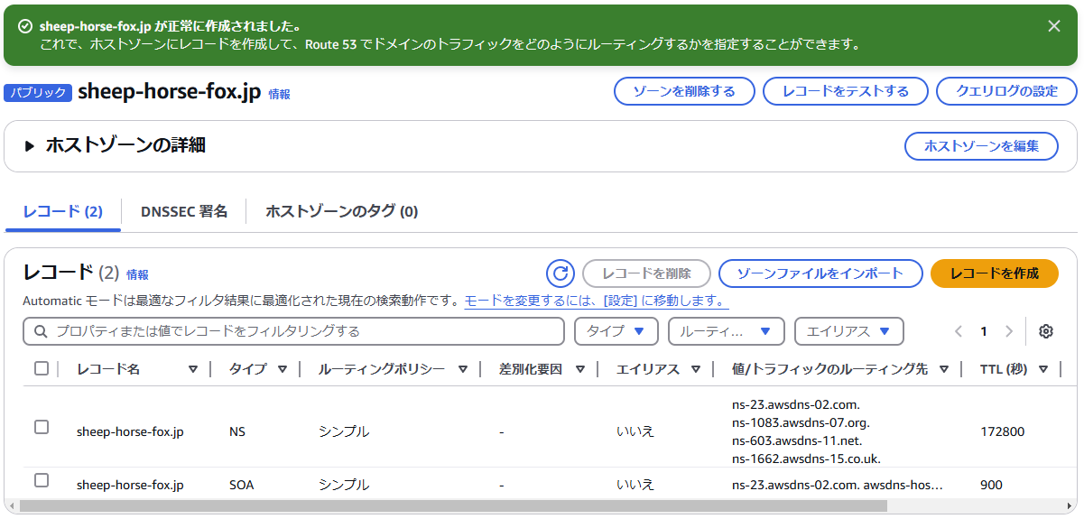The height and width of the screenshot is (519, 1084).
Task: Click TTL value 900
Action: tap(991, 485)
